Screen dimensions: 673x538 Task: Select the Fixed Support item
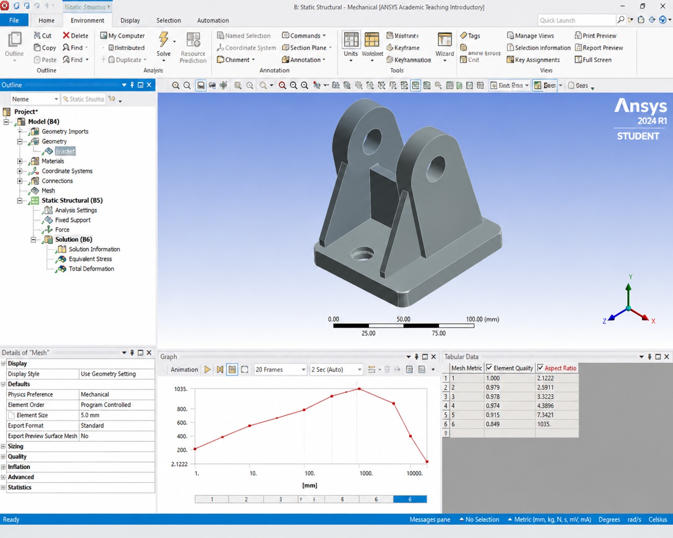[x=72, y=220]
